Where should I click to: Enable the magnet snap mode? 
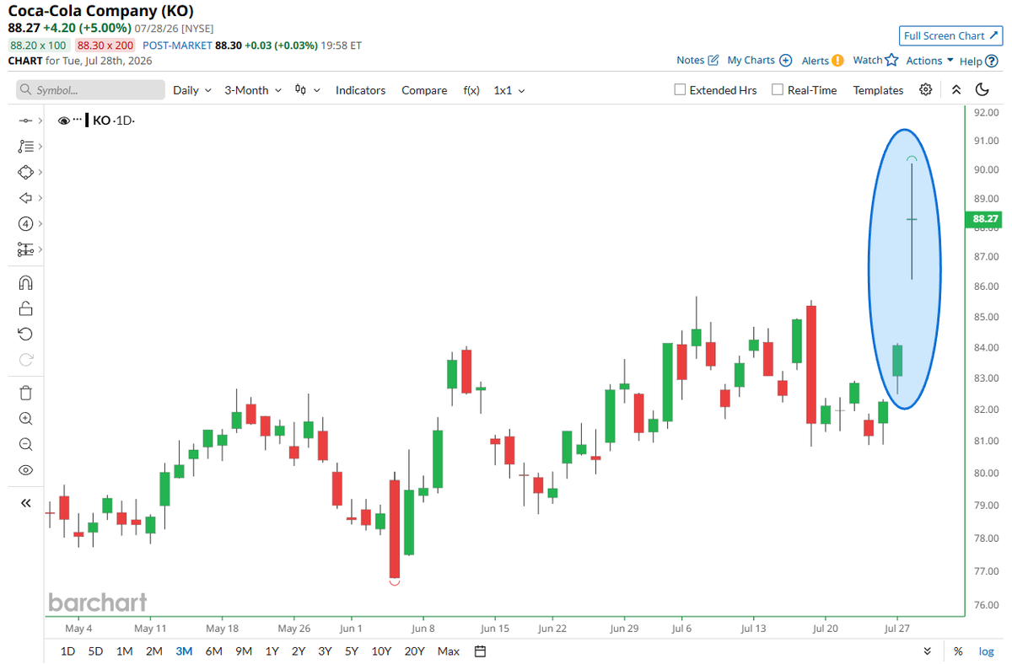click(x=25, y=283)
